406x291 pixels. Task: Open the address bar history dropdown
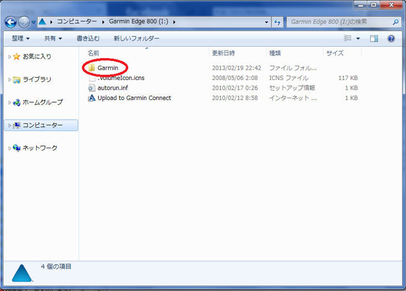click(266, 22)
